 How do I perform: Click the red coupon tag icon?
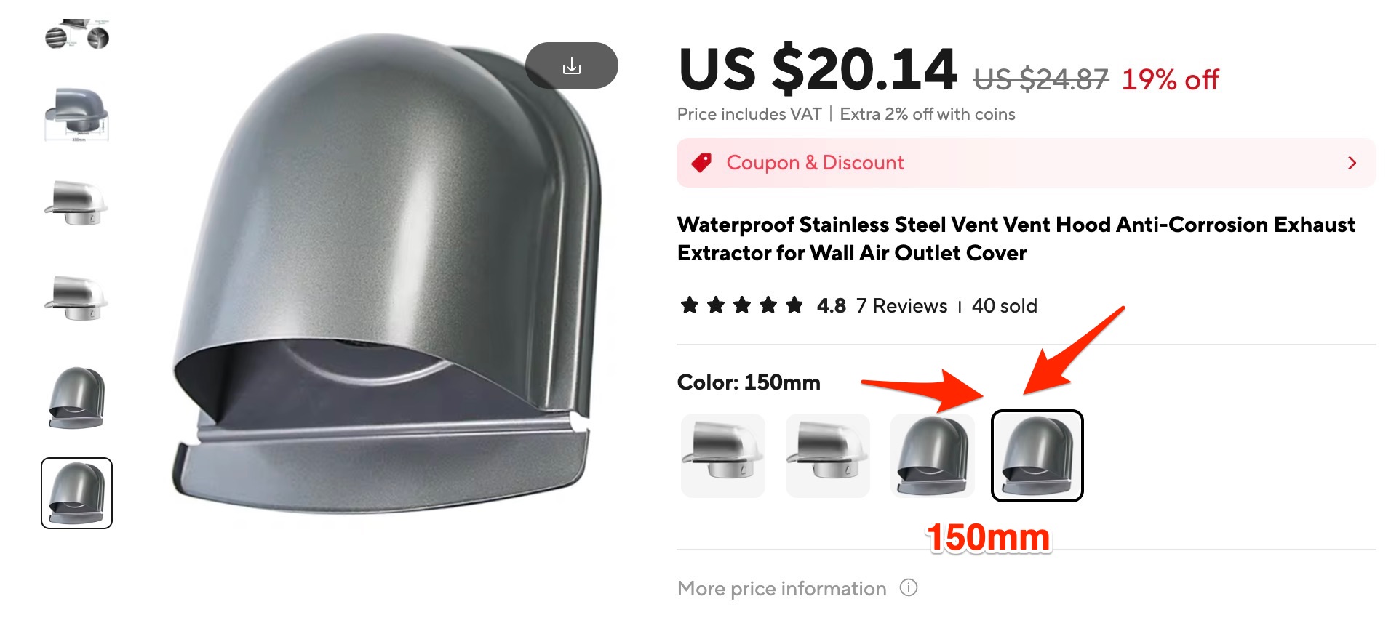coord(701,162)
